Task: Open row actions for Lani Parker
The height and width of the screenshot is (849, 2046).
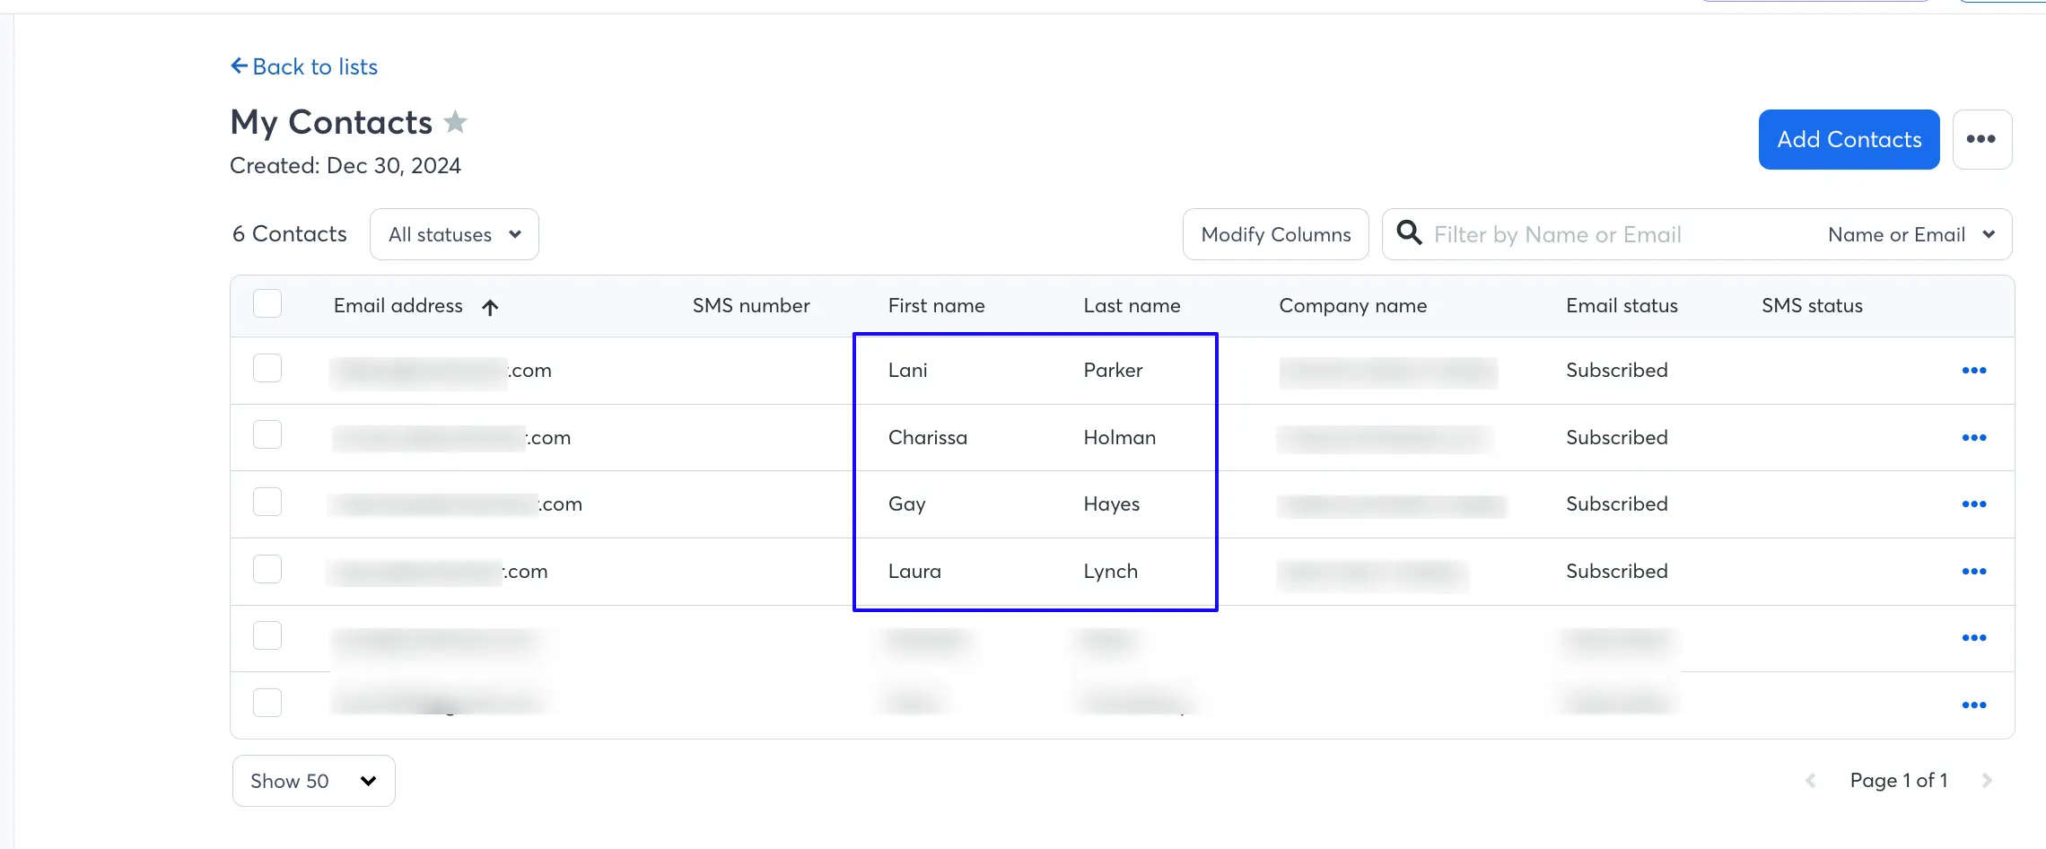Action: tap(1973, 370)
